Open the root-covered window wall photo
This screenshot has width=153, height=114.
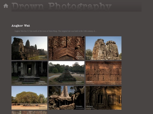click(x=103, y=98)
